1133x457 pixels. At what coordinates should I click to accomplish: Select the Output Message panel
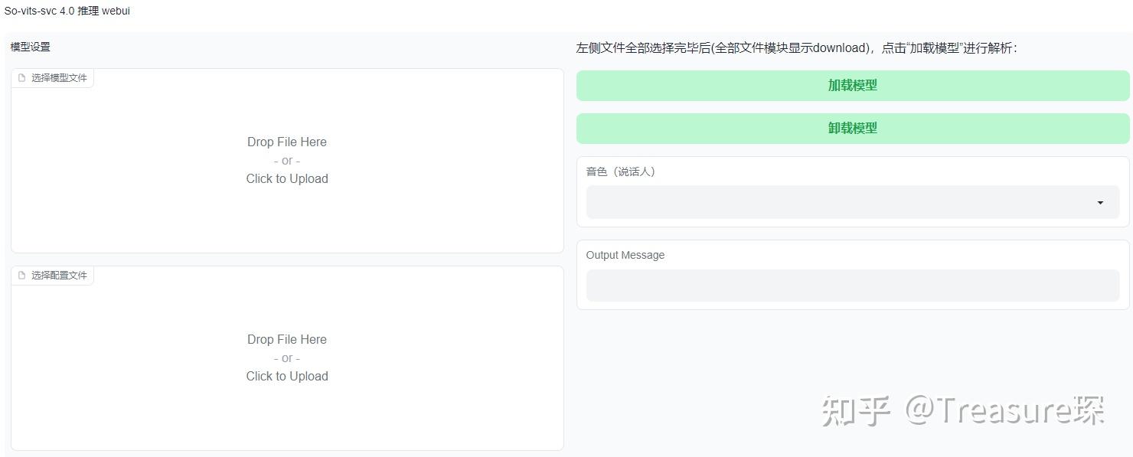(x=852, y=276)
